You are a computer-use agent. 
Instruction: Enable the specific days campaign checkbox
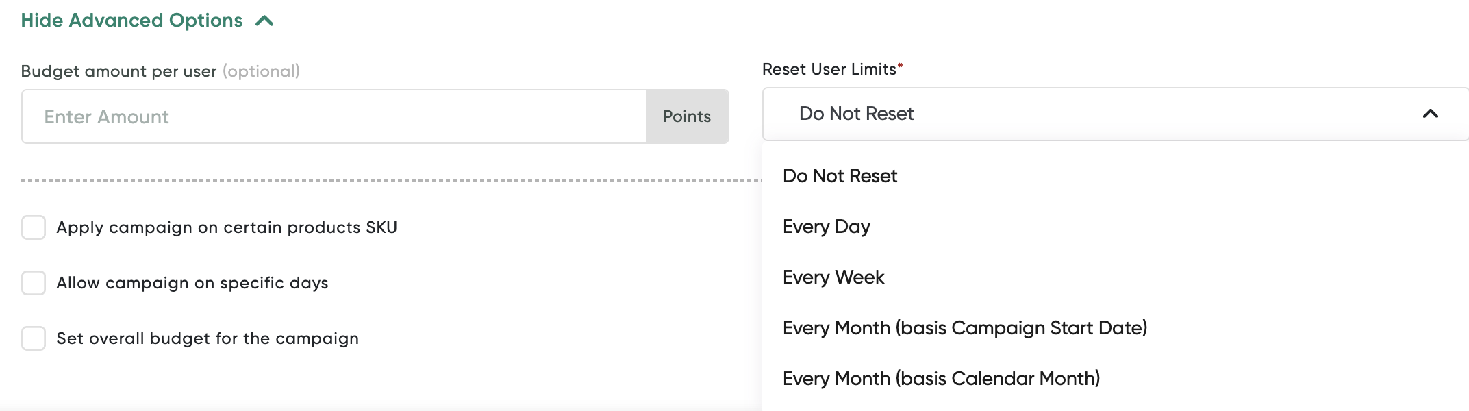point(34,283)
